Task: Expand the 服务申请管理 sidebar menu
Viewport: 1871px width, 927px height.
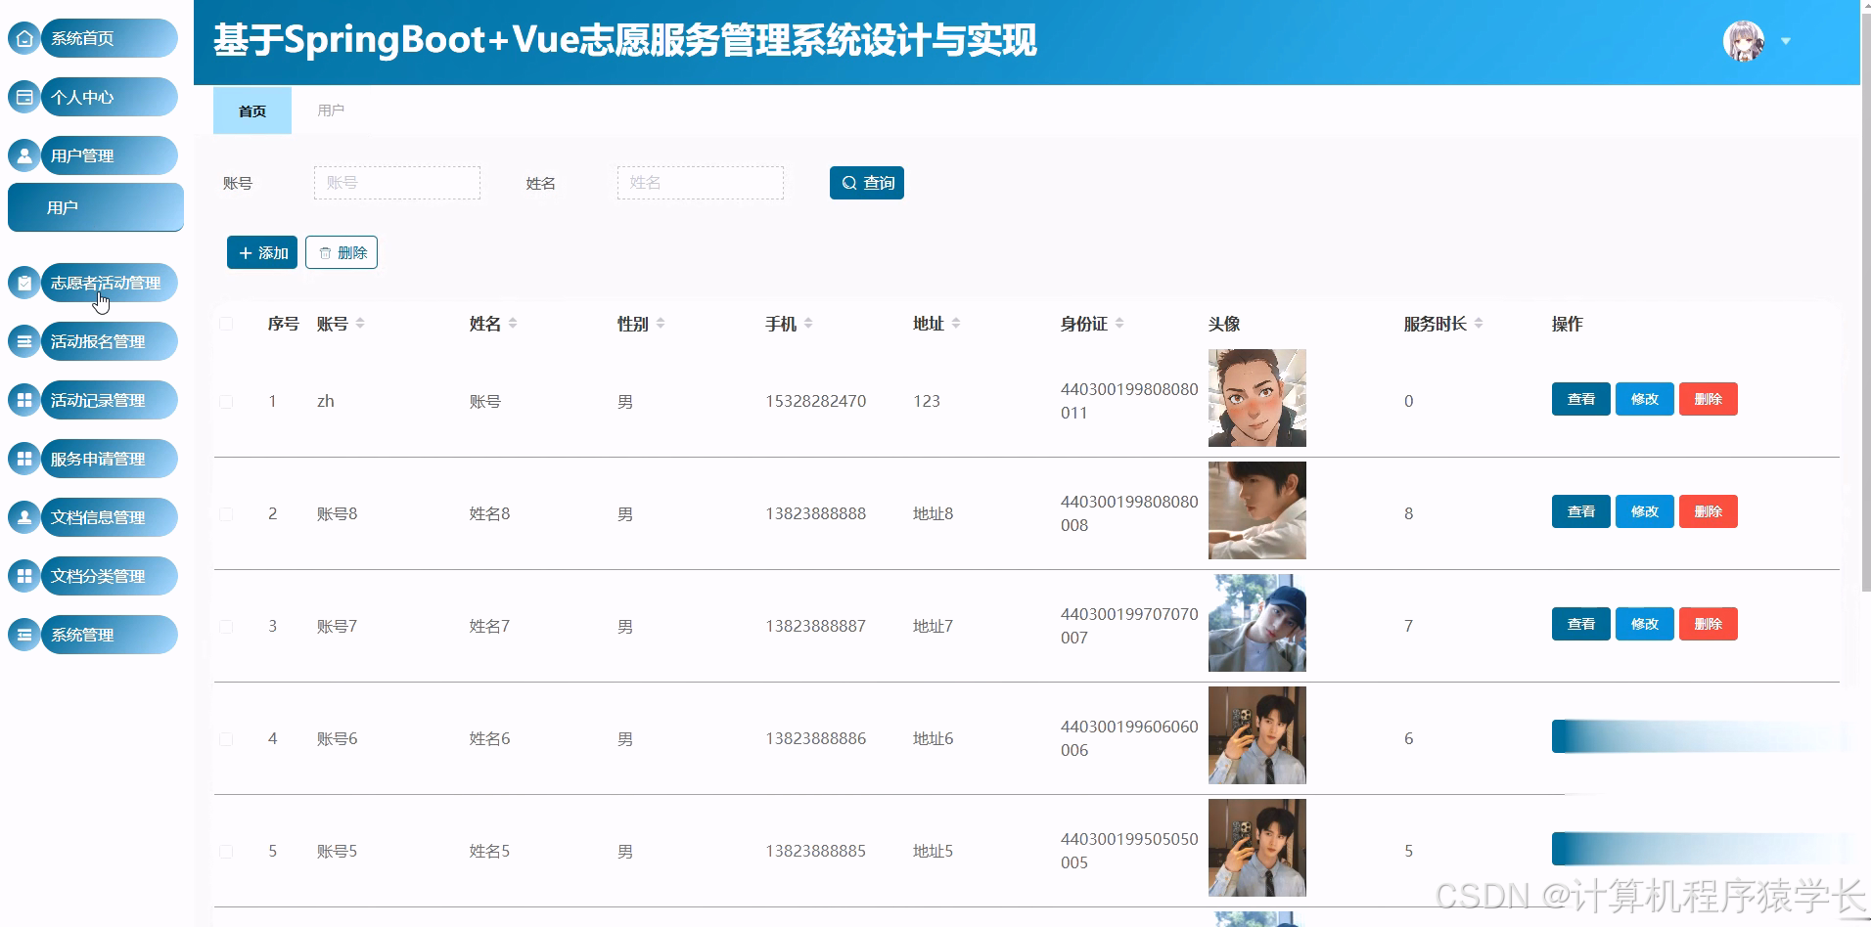Action: 108,459
